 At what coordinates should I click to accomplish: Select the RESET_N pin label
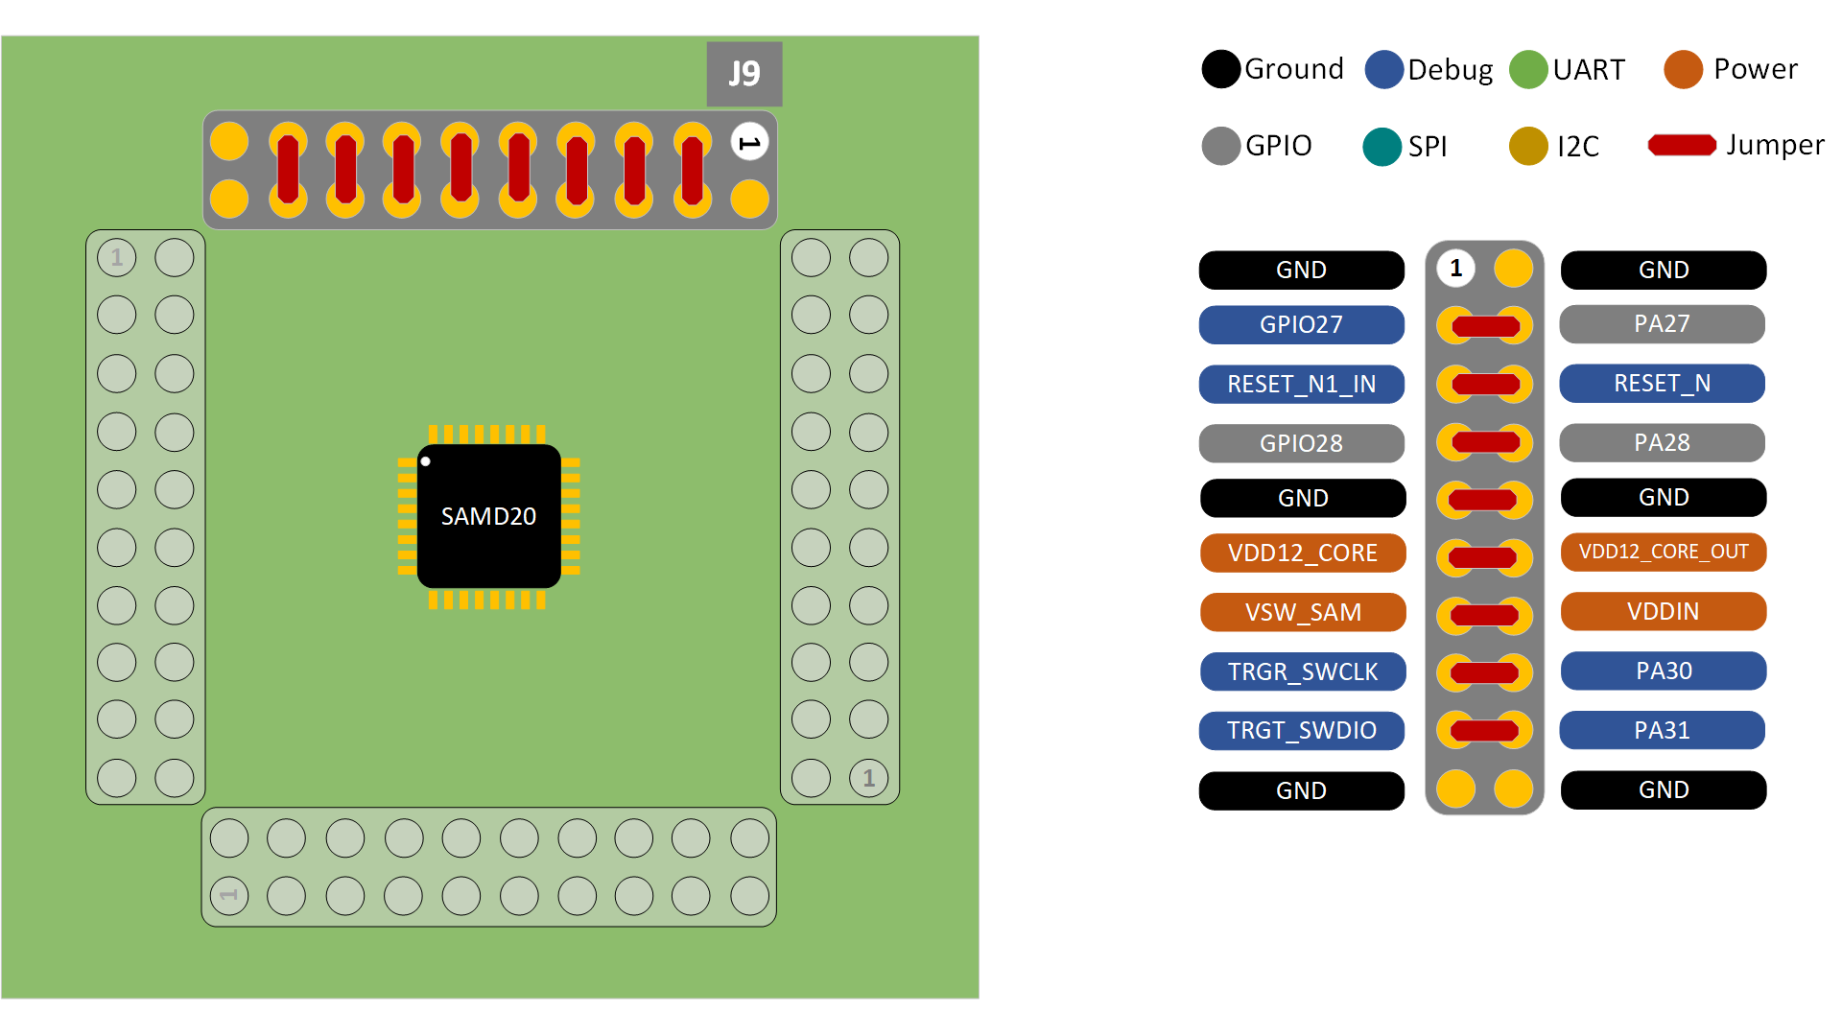pos(1662,384)
